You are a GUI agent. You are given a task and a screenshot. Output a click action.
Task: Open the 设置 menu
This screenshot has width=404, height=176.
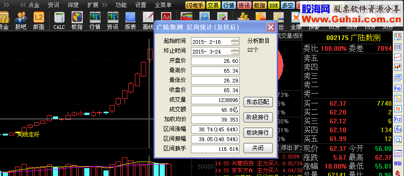point(141,5)
